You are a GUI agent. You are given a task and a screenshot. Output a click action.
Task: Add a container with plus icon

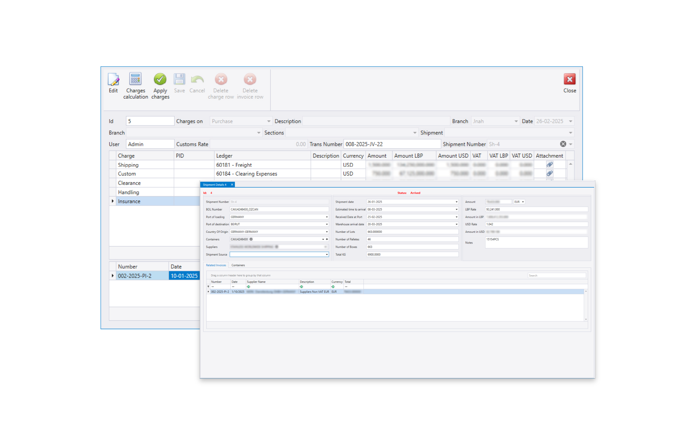coord(327,239)
